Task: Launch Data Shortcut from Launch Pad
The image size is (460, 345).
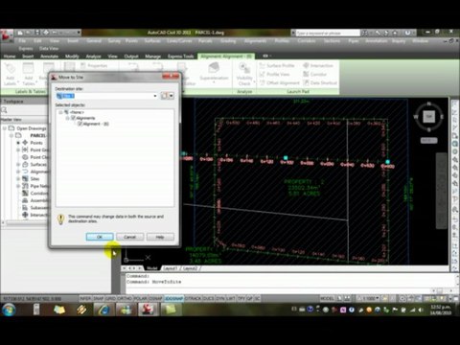Action: click(320, 82)
